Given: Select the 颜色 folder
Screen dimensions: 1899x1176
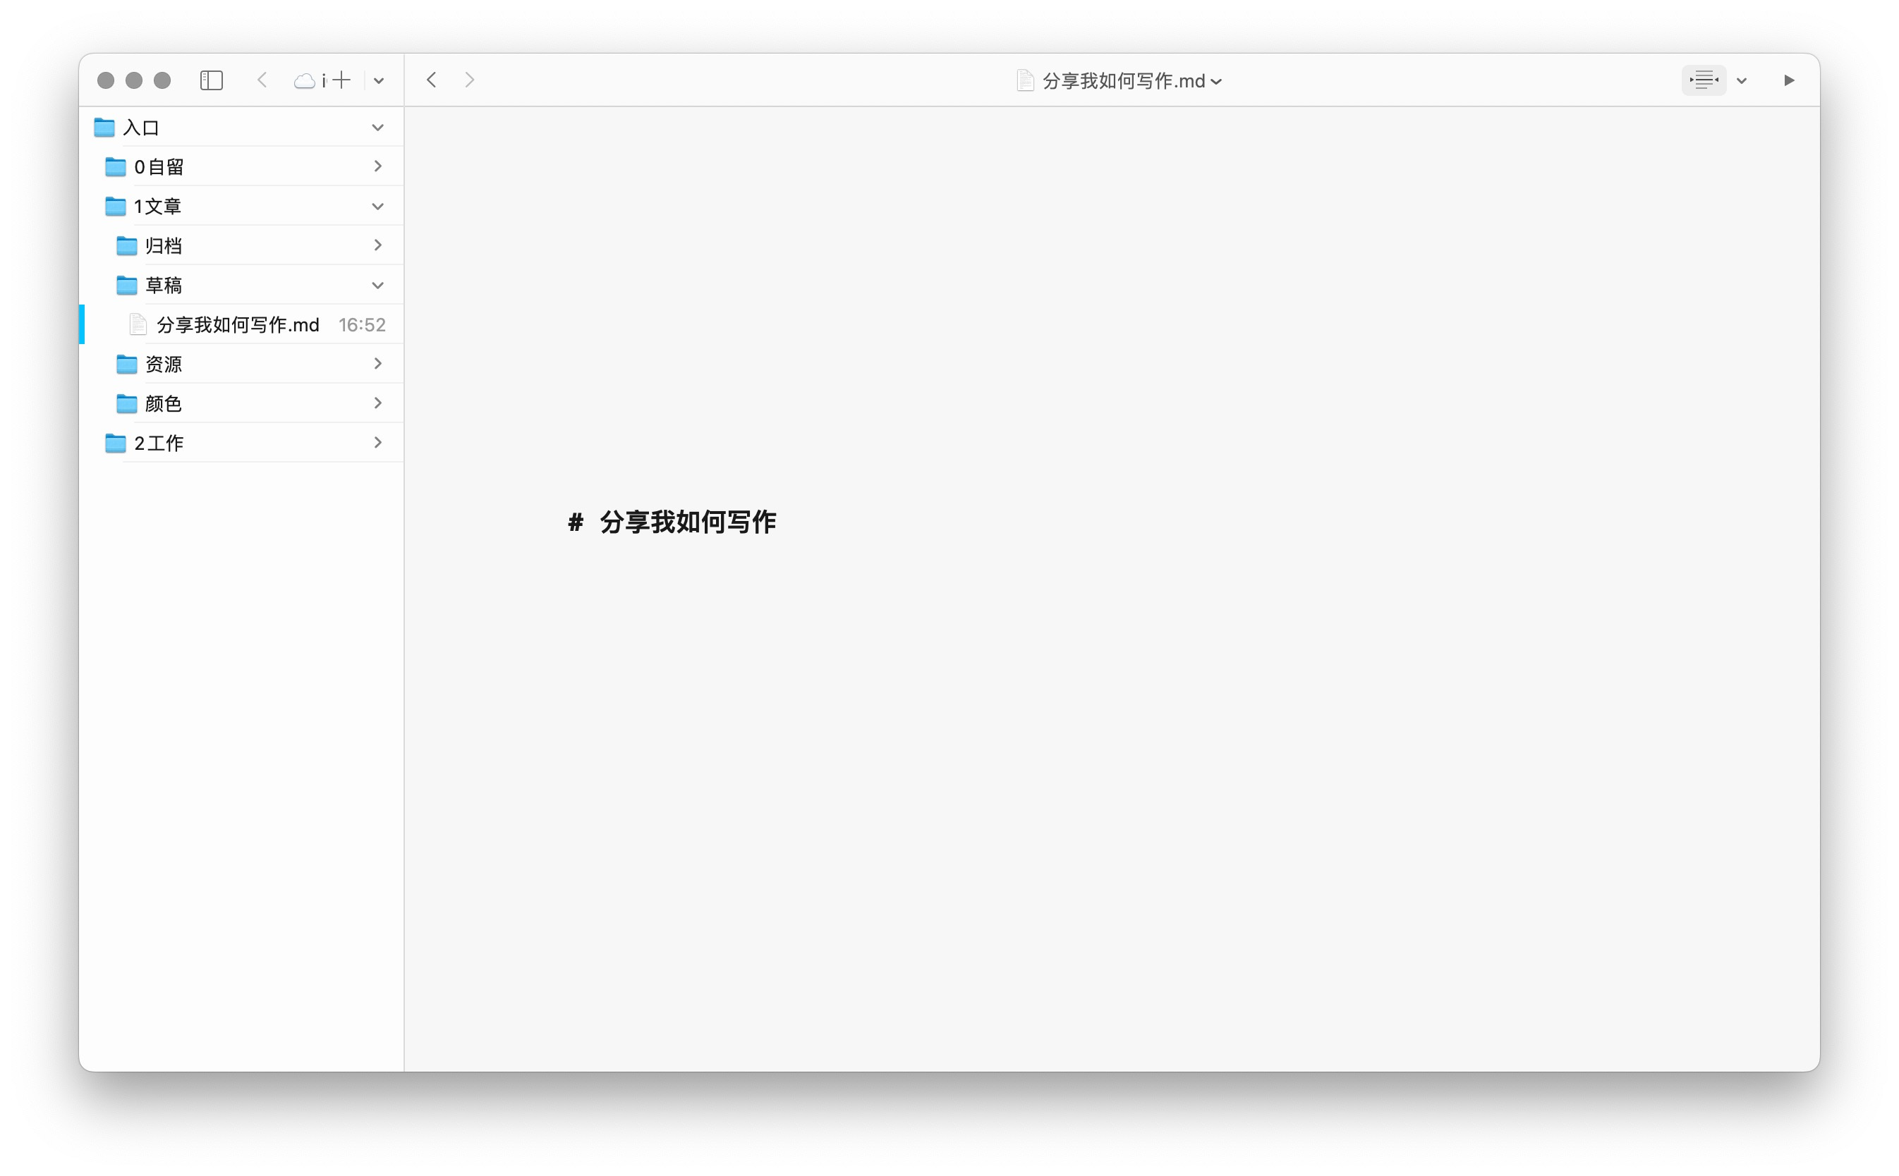Looking at the screenshot, I should coord(241,404).
